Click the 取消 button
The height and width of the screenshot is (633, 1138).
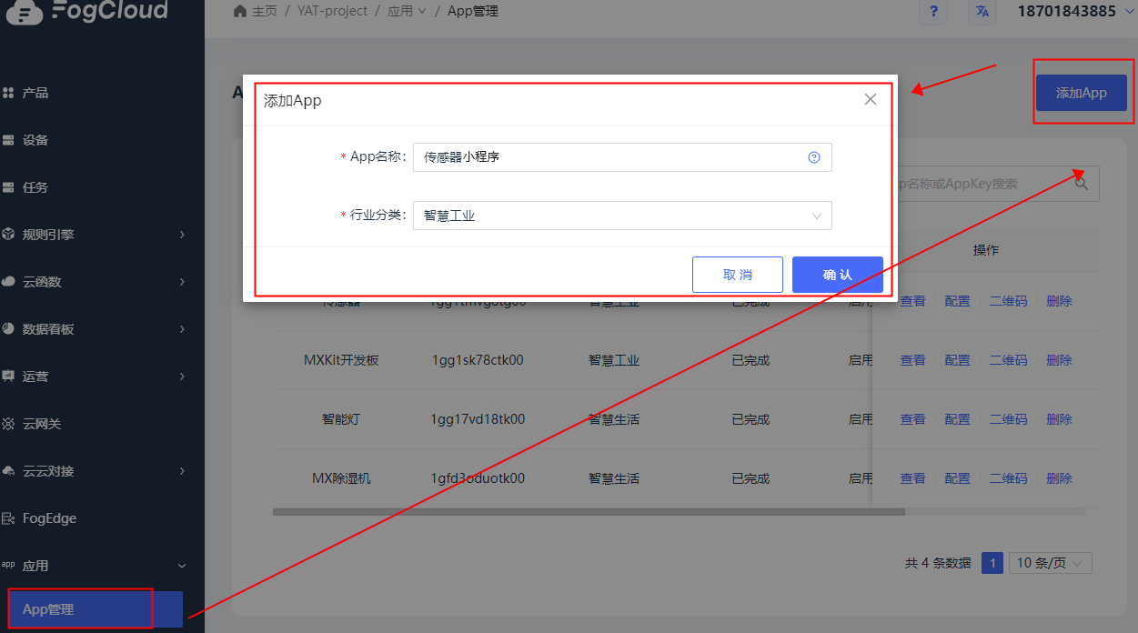point(738,275)
